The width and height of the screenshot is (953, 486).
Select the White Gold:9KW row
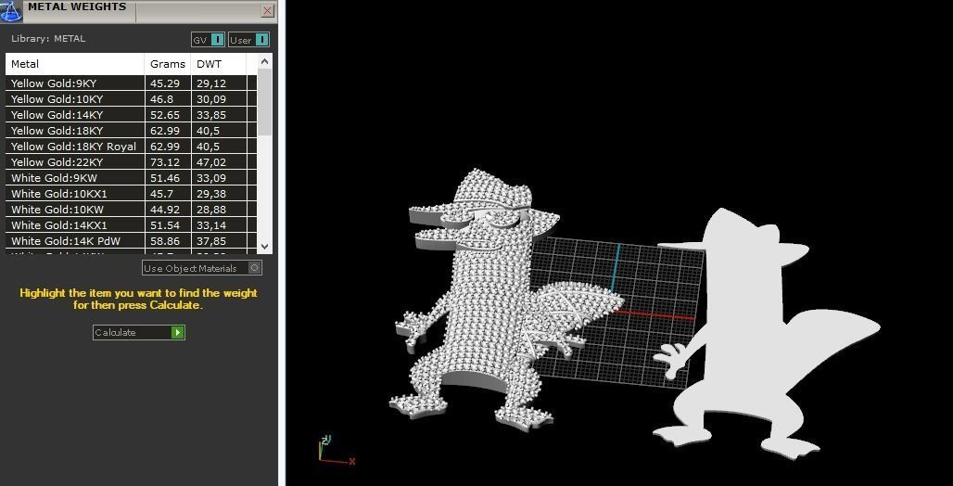132,178
